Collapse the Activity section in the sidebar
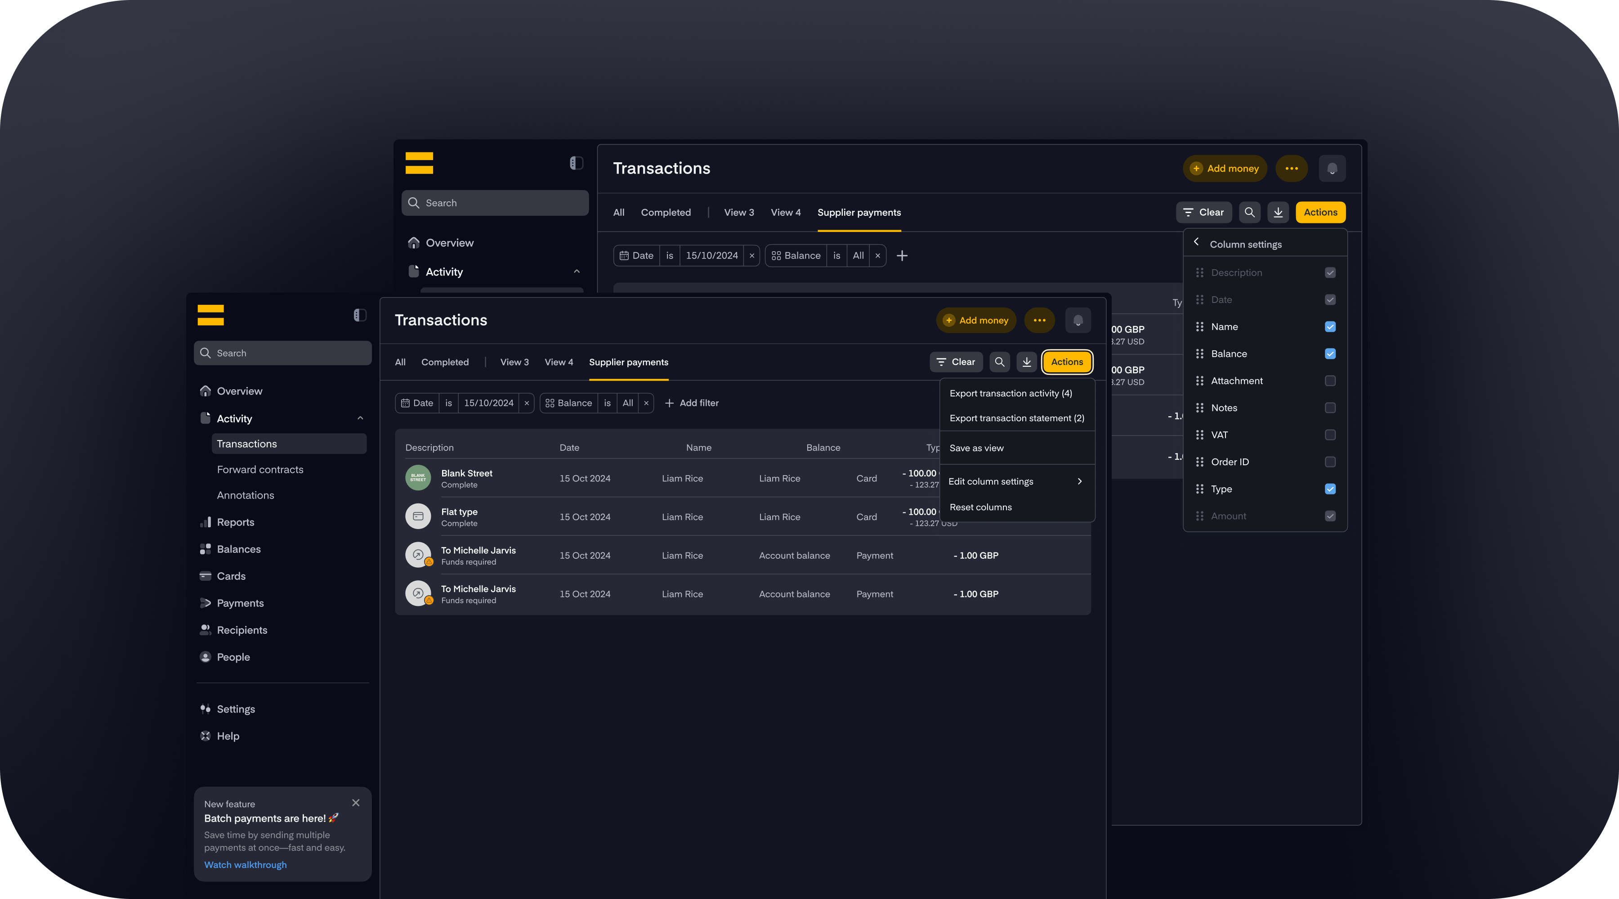 pyautogui.click(x=360, y=418)
